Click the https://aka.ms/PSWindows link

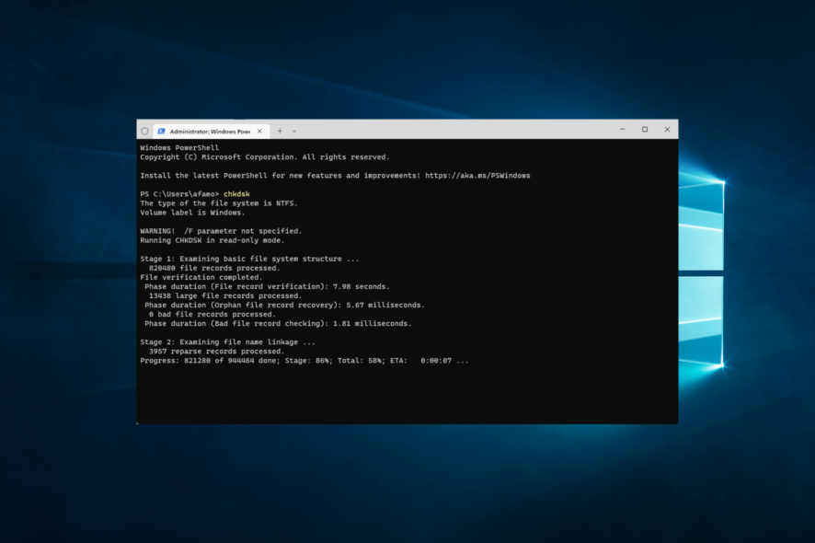477,175
